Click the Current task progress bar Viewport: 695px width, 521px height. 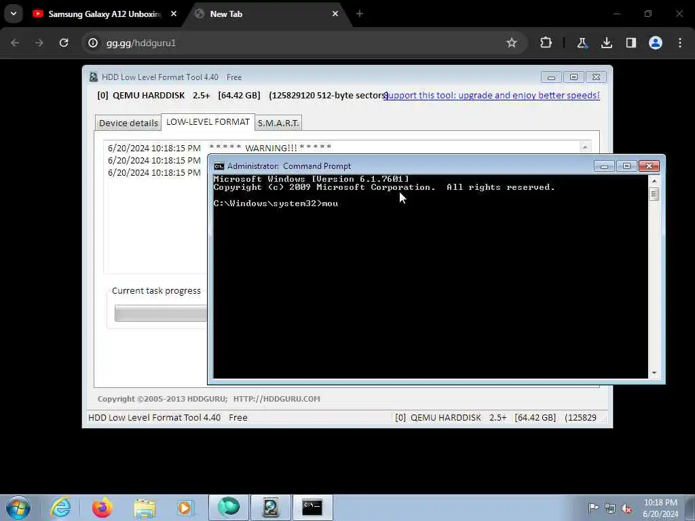coord(160,313)
